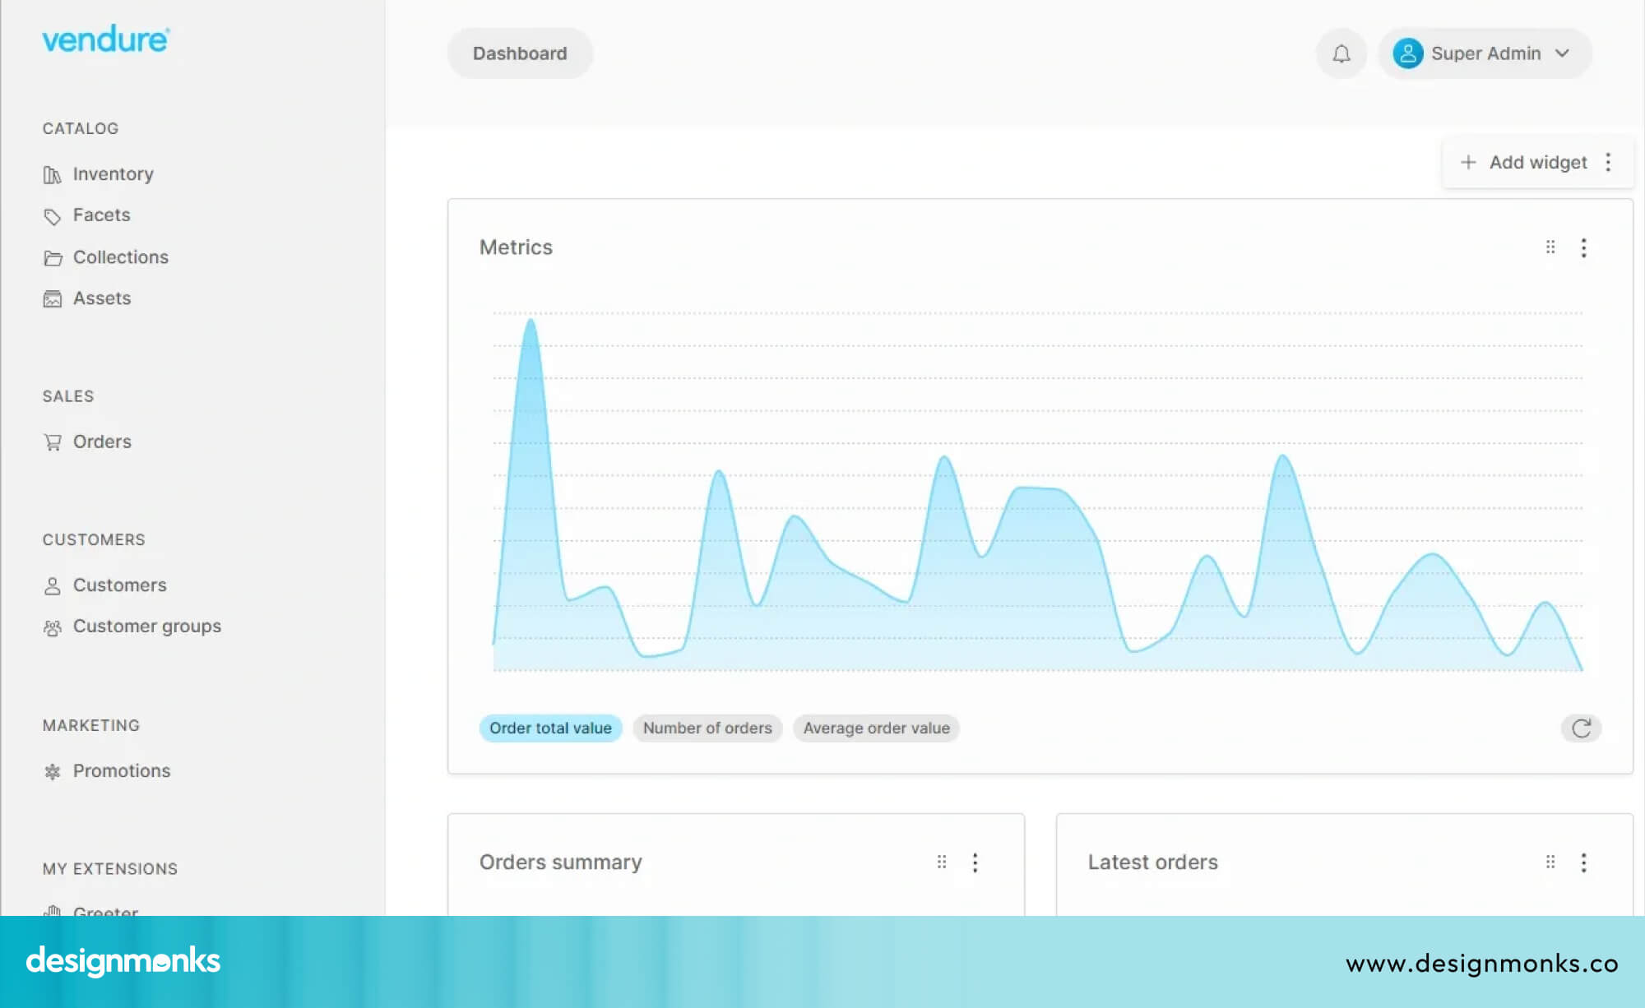Toggle the Number of orders metric

click(707, 728)
